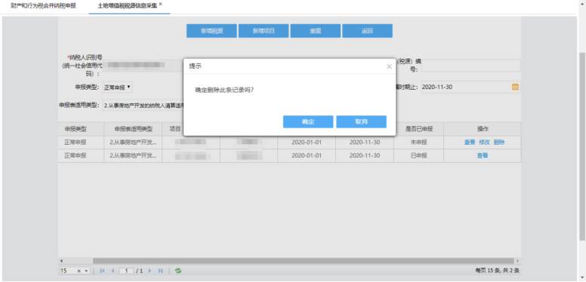Viewport: 586px width, 282px height.
Task: Go to the next page of results
Action: [x=150, y=271]
